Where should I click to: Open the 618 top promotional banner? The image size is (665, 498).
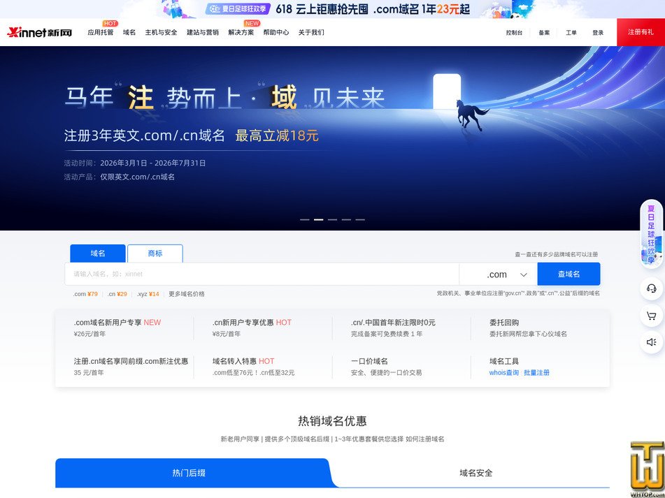click(333, 9)
